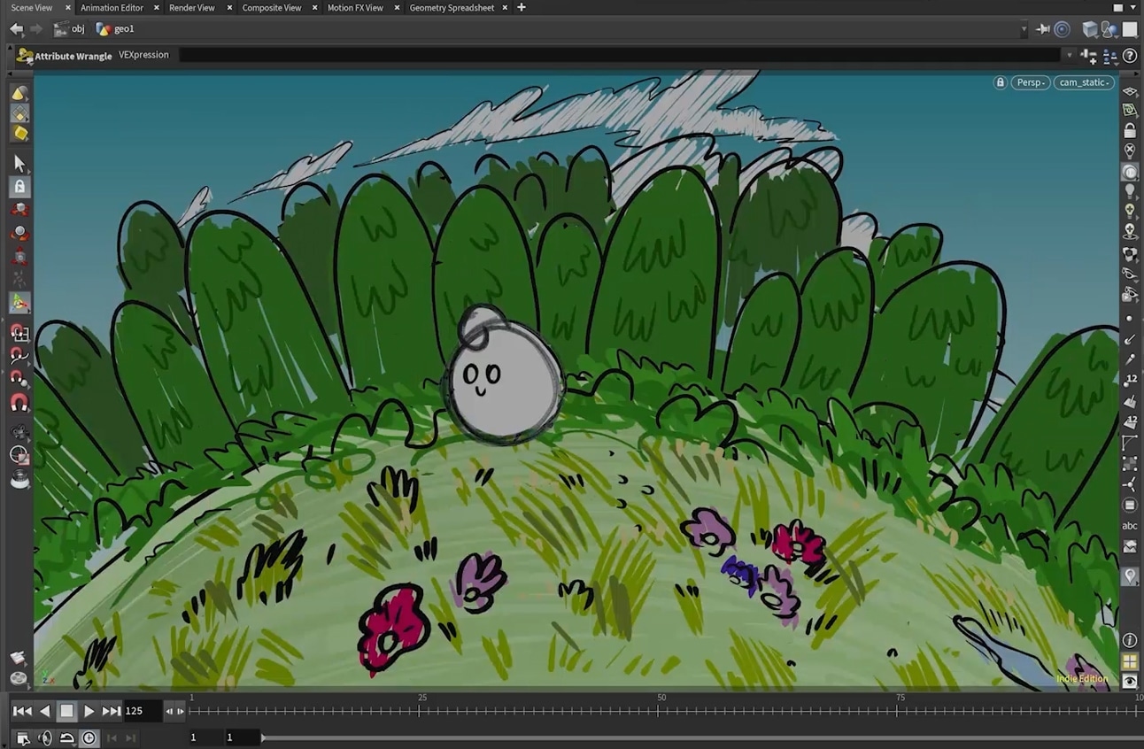Viewport: 1144px width, 749px height.
Task: Switch to the Render View tab
Action: pos(192,8)
